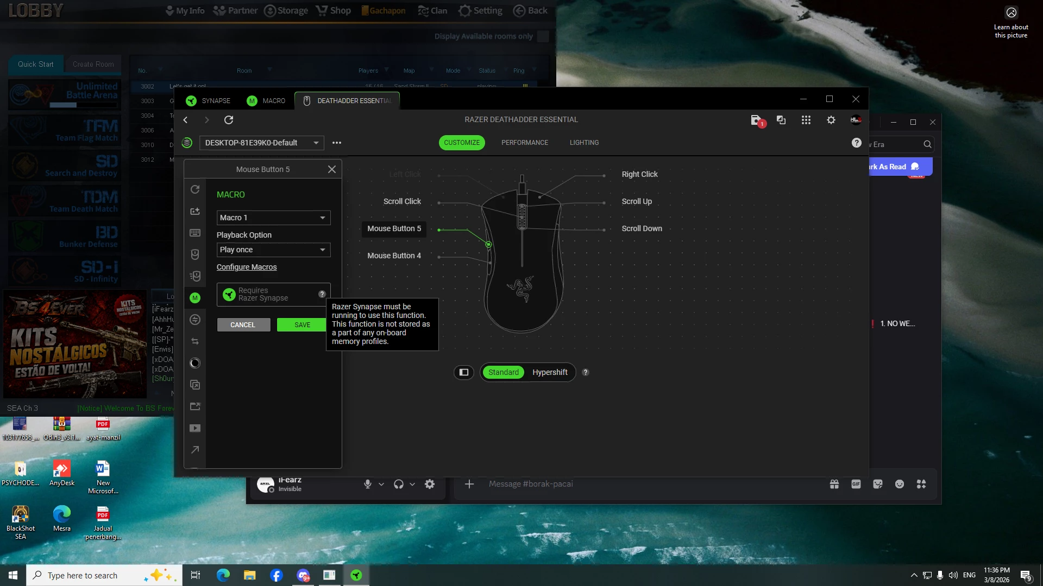Open the Configure Macros link
Viewport: 1043px width, 586px height.
[247, 267]
